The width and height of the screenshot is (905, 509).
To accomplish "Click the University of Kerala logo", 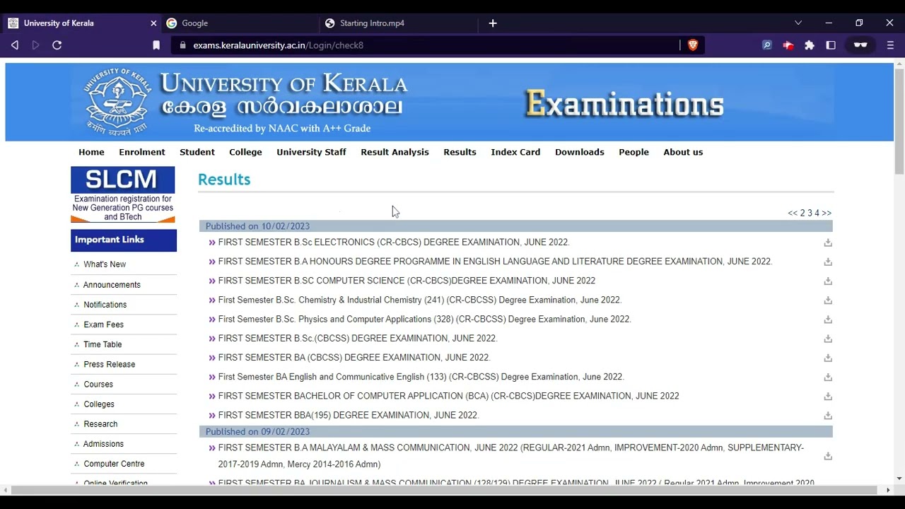I will [117, 103].
